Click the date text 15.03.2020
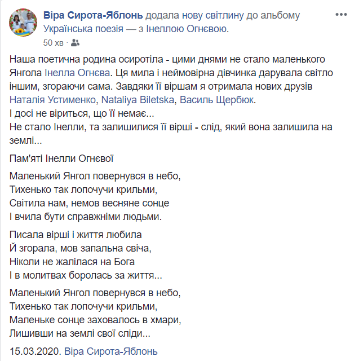 click(x=36, y=351)
